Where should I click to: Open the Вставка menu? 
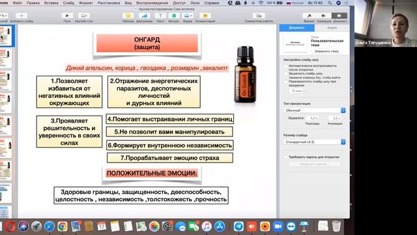(x=51, y=3)
